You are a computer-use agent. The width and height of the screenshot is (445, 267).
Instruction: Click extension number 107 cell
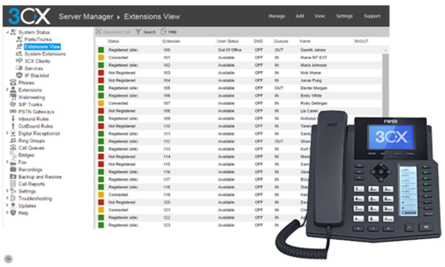click(167, 103)
